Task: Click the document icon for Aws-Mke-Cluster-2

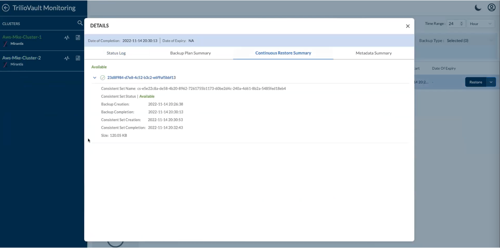Action: [x=78, y=58]
